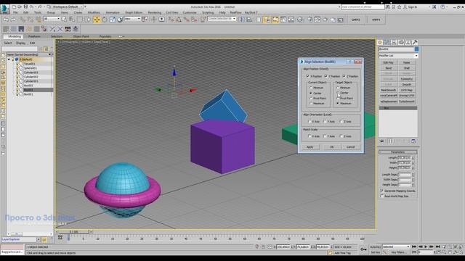Click the blue object color swatch

click(416, 49)
